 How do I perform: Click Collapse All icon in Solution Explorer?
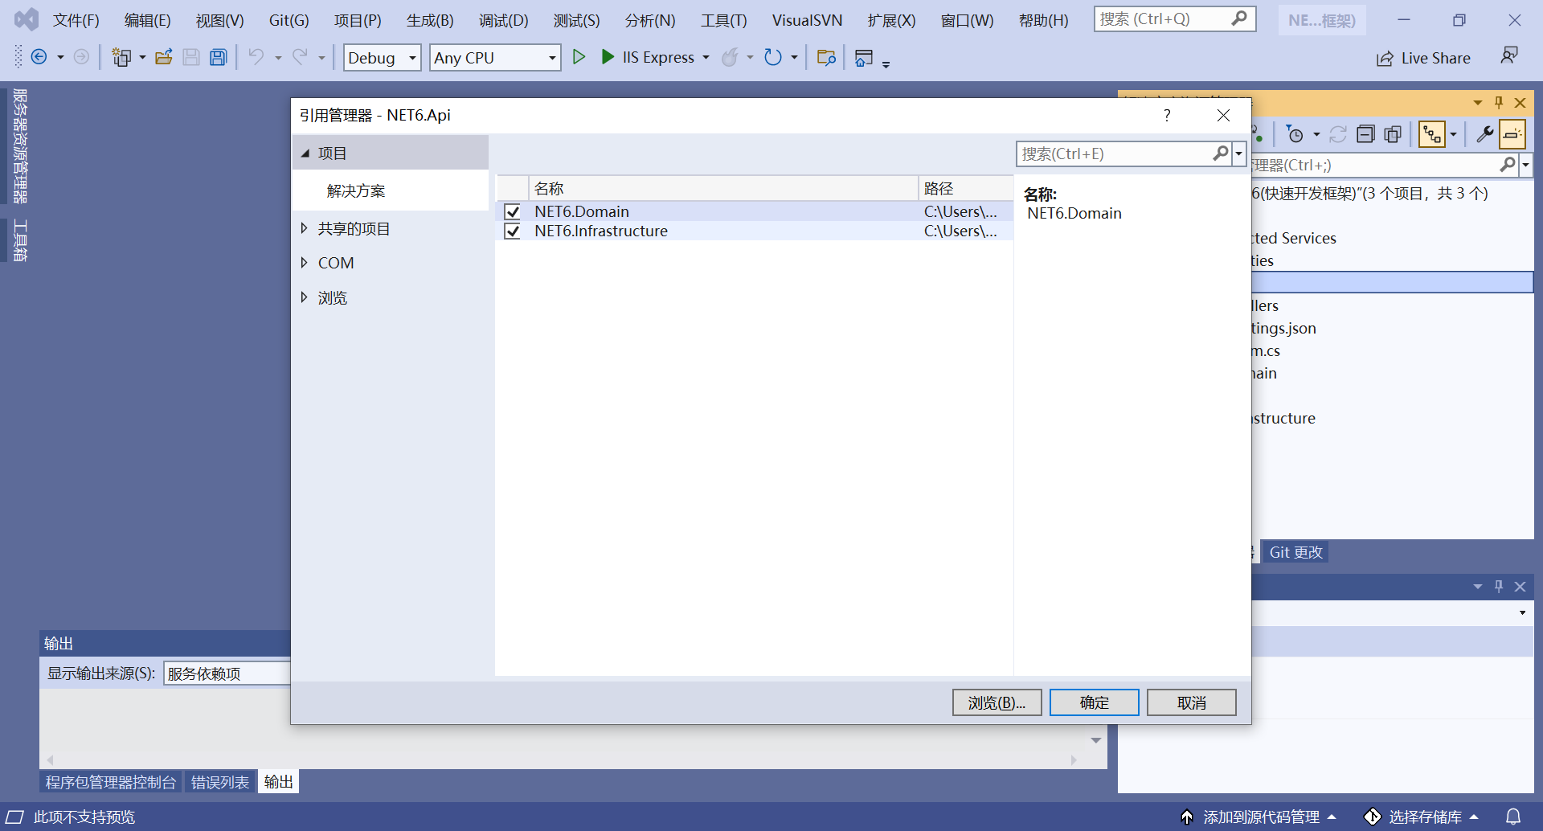coord(1365,134)
